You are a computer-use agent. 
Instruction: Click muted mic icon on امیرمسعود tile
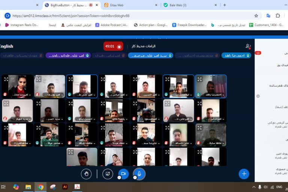(134, 119)
